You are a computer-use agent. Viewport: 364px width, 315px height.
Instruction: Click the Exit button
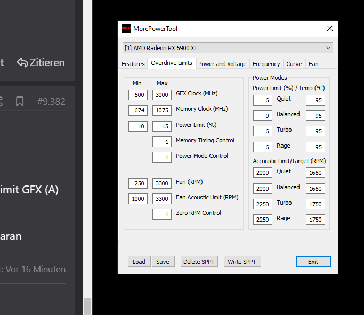click(313, 262)
